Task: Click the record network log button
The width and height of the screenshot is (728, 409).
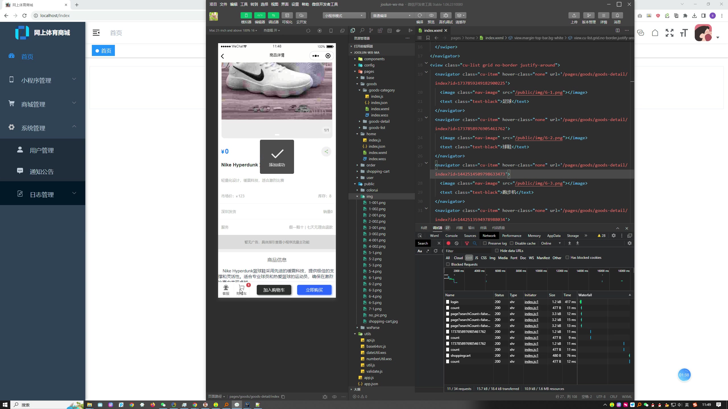Action: [x=448, y=243]
